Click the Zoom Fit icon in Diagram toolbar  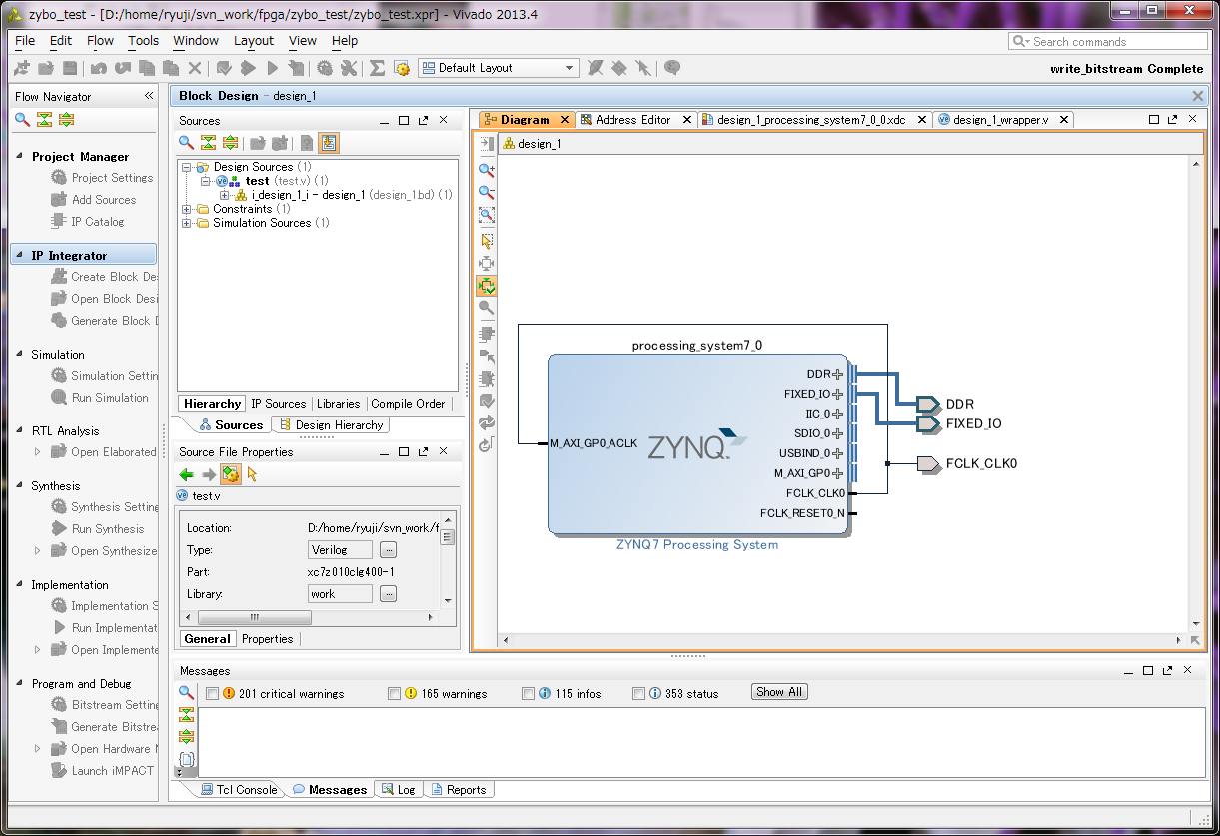[x=487, y=215]
